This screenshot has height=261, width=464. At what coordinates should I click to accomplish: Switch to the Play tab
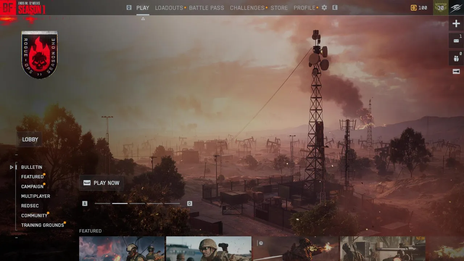click(x=143, y=8)
